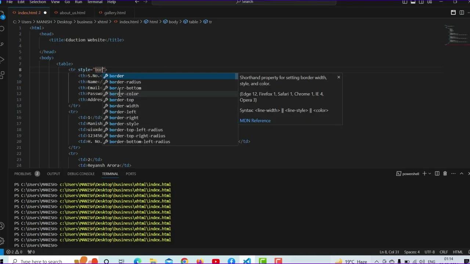Choose 'border-color' autocomplete suggestion
Image resolution: width=470 pixels, height=264 pixels.
tap(170, 94)
